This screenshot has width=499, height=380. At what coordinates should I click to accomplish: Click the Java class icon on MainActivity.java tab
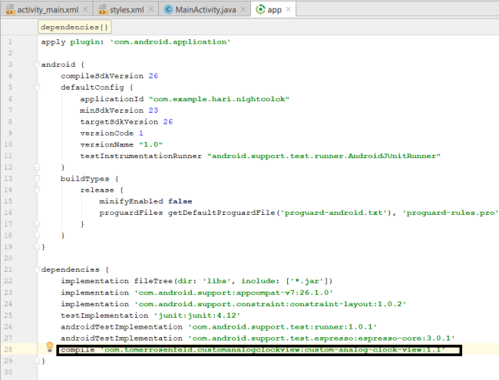click(168, 9)
